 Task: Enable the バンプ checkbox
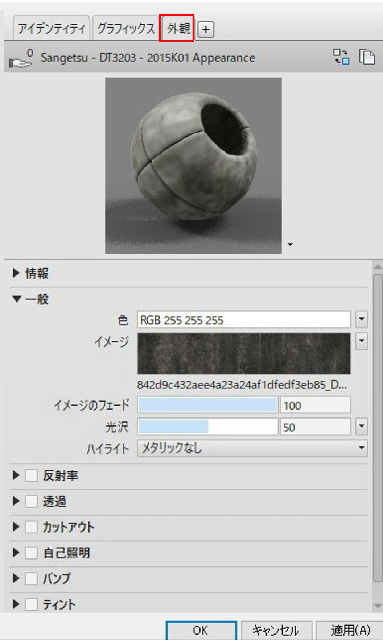click(x=31, y=578)
